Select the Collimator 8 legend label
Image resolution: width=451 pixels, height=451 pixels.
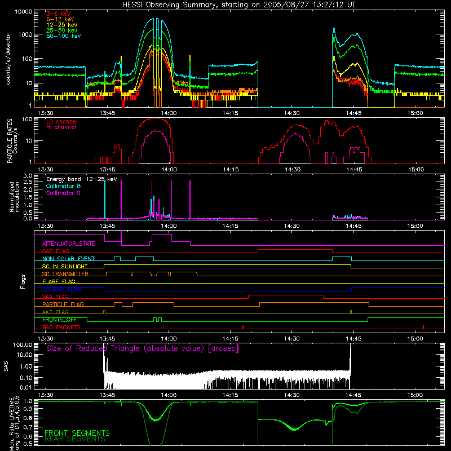63,186
